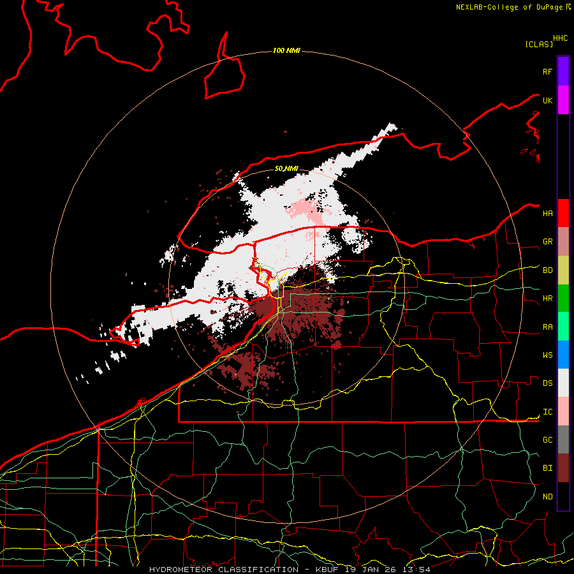
Task: Click the BD legend label
Action: coord(547,270)
